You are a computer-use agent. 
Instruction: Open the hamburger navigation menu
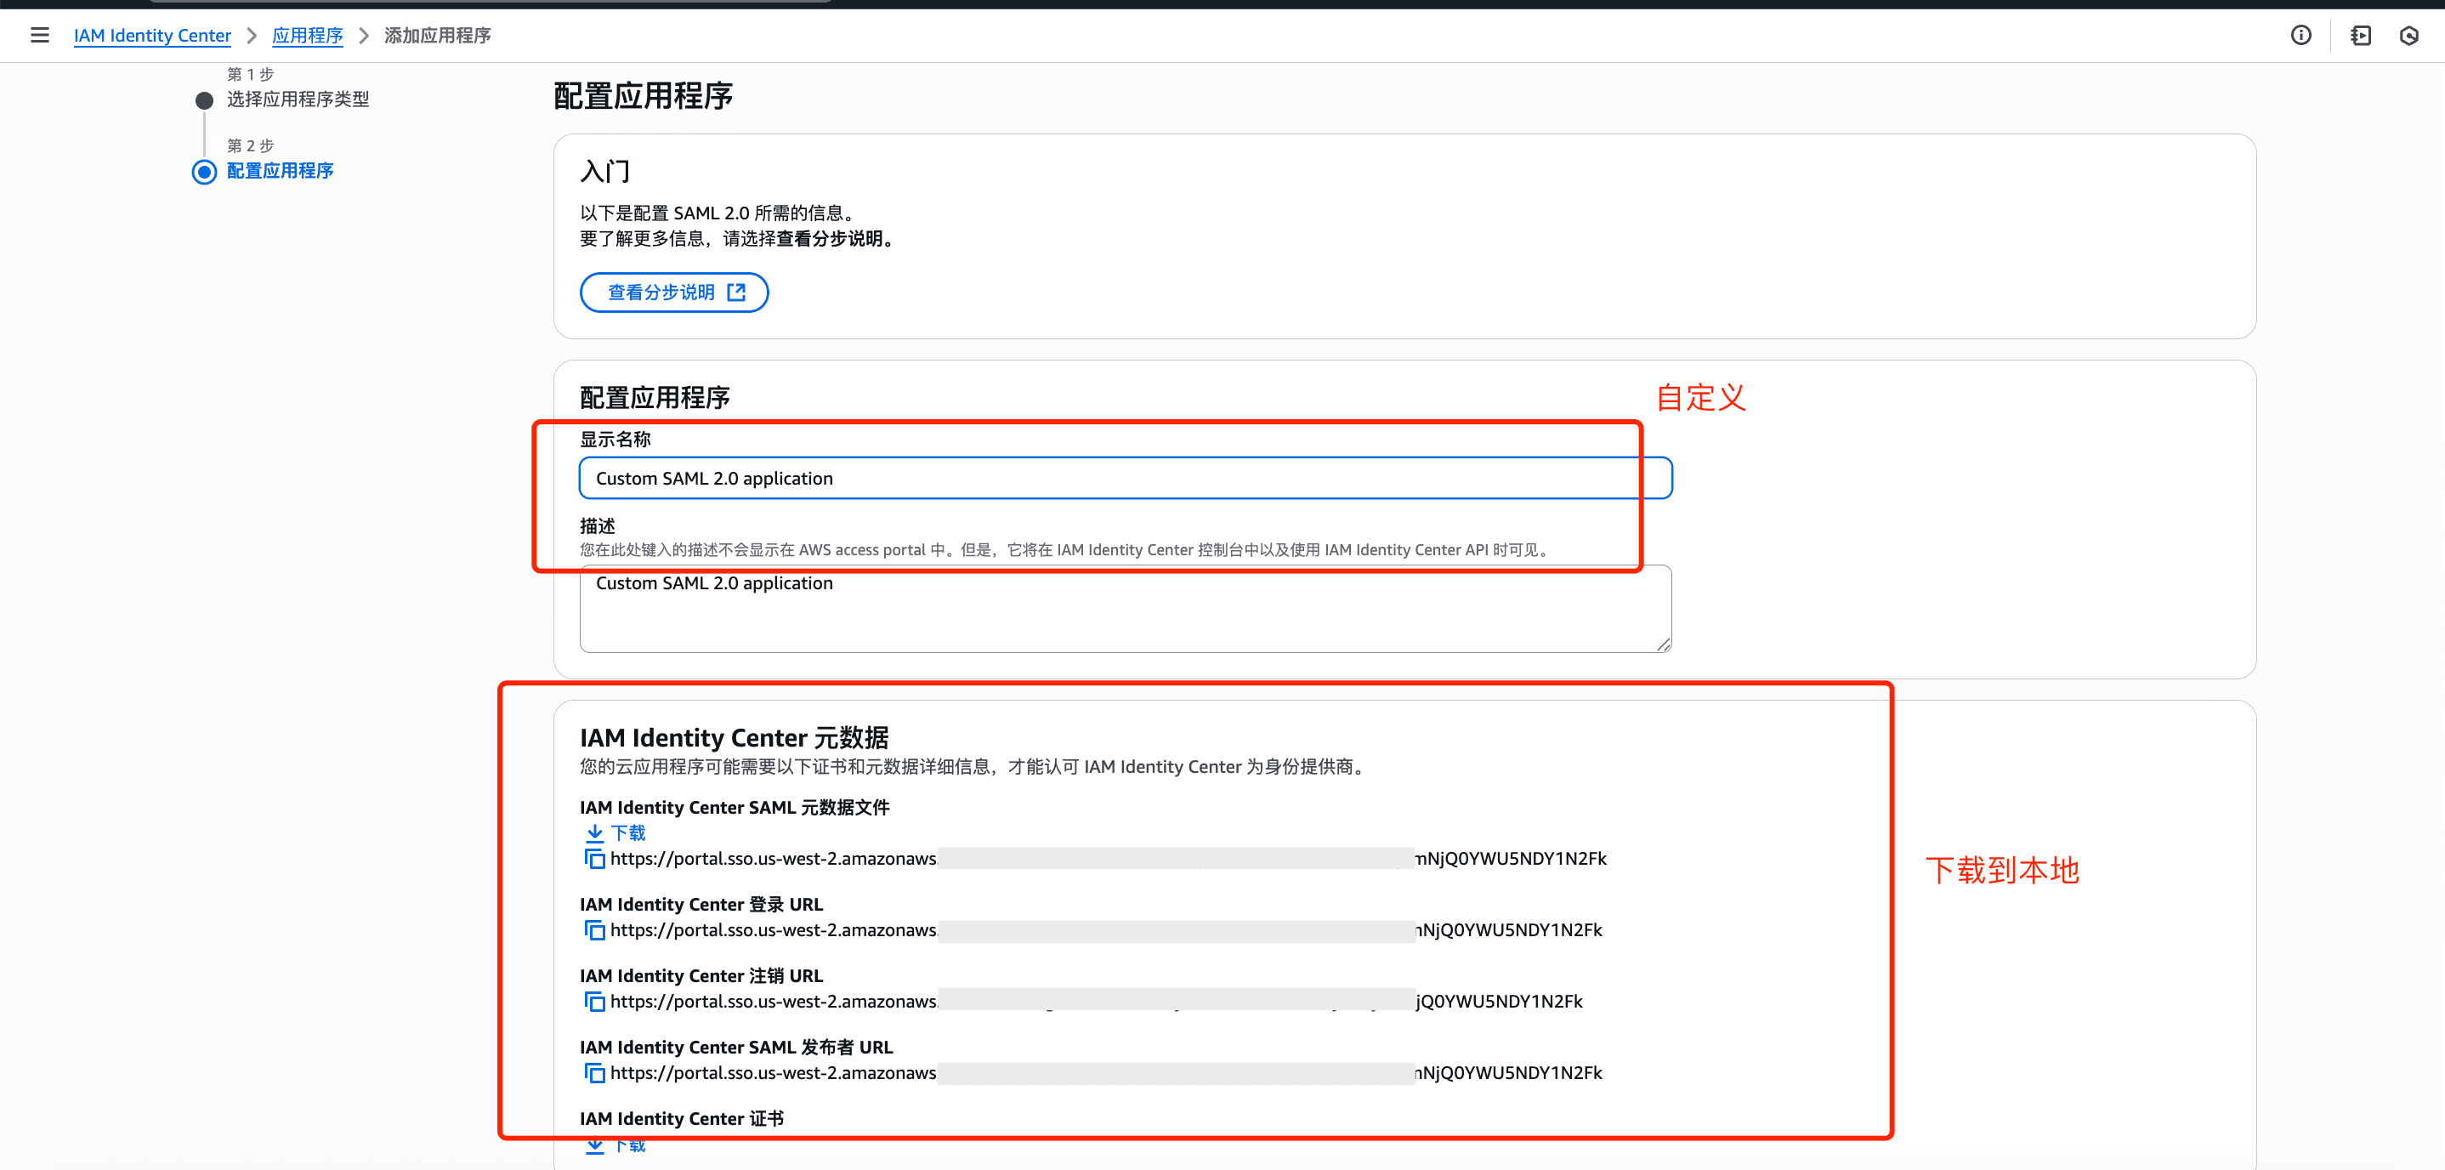(39, 35)
